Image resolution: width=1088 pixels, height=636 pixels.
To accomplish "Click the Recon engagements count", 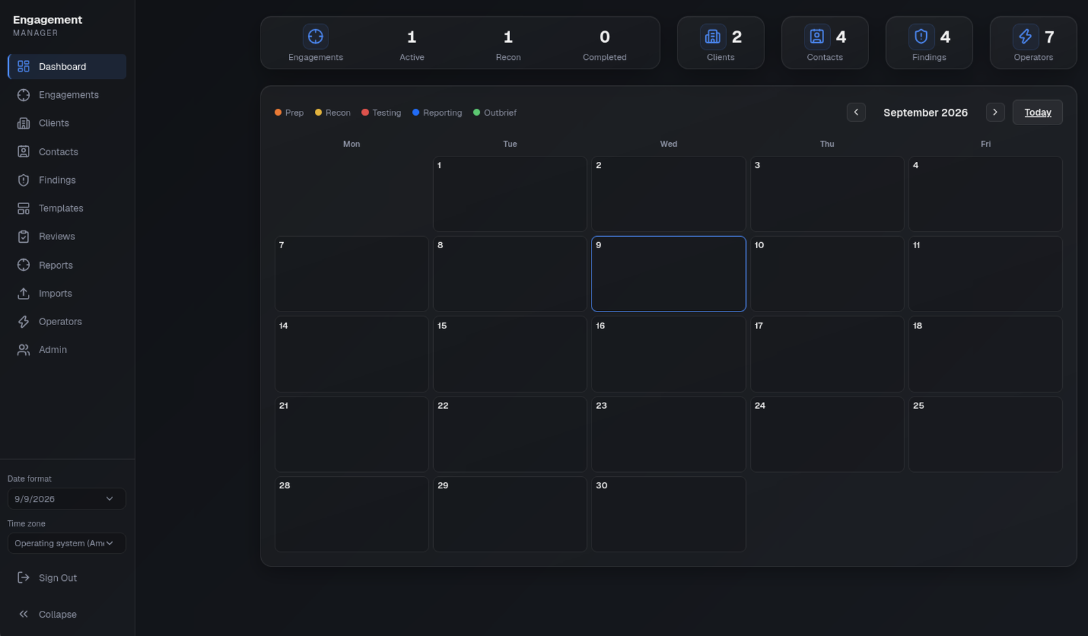I will pos(508,37).
